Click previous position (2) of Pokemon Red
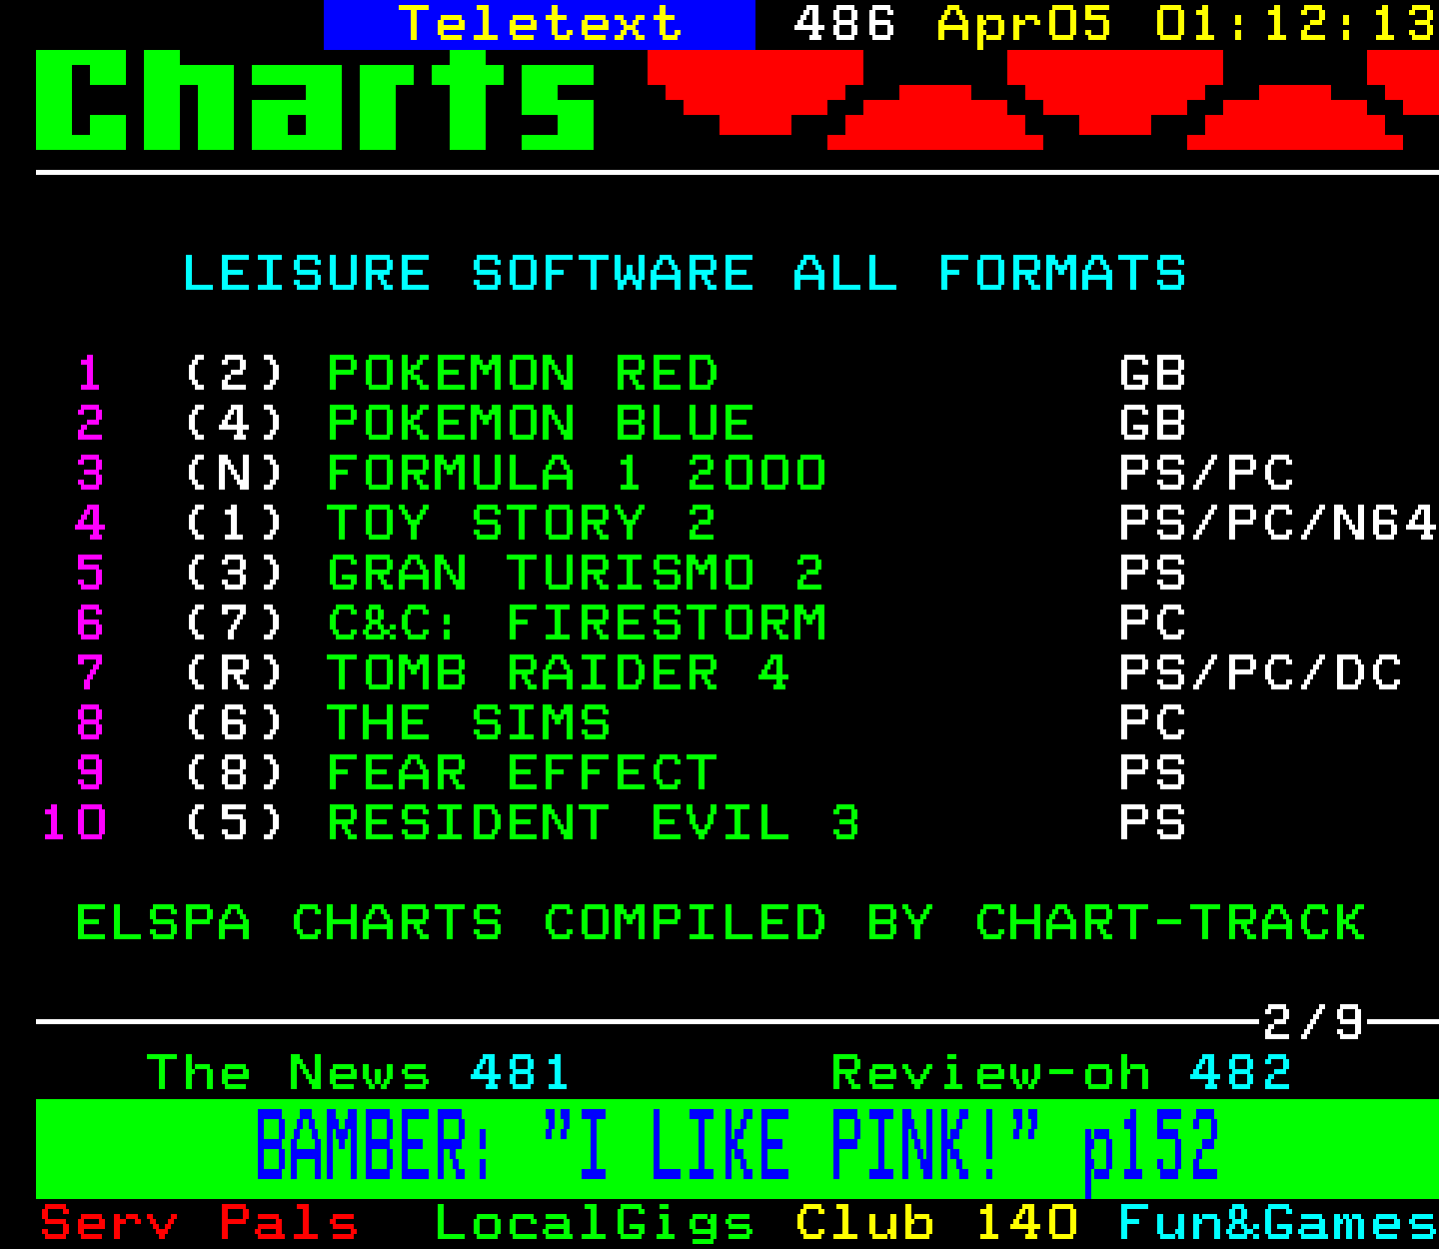Screen dimensions: 1439x1249 [235, 374]
